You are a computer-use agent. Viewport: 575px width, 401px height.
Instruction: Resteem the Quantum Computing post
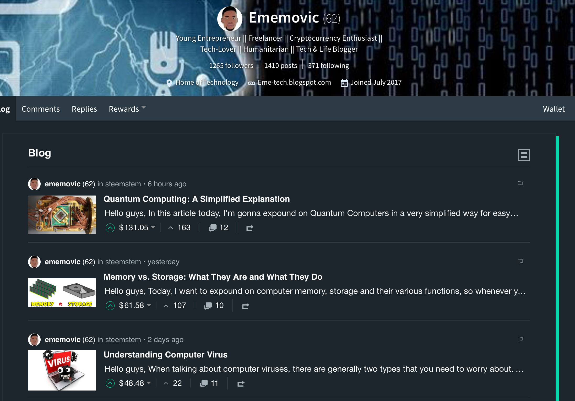[250, 228]
